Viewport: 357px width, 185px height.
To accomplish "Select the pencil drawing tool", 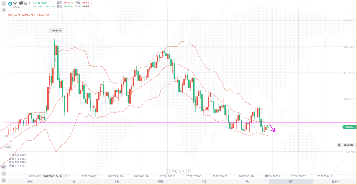I will [x=4, y=173].
